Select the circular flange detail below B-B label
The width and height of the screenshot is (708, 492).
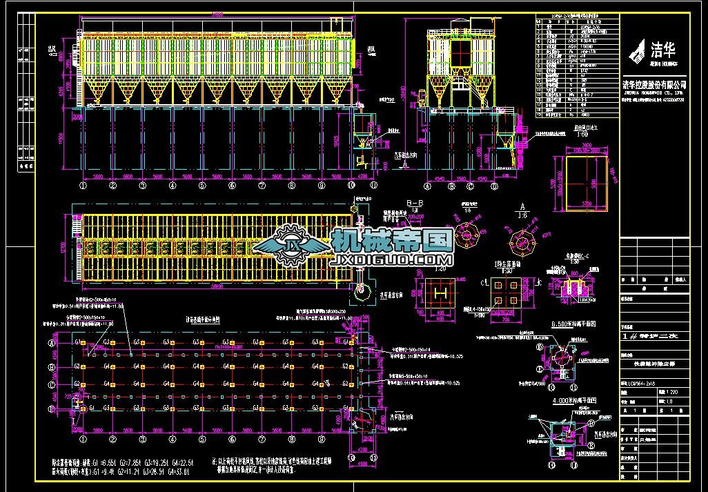coord(467,237)
